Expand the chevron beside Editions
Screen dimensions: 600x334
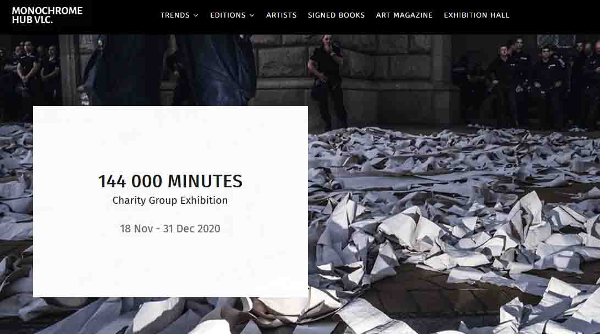point(252,16)
